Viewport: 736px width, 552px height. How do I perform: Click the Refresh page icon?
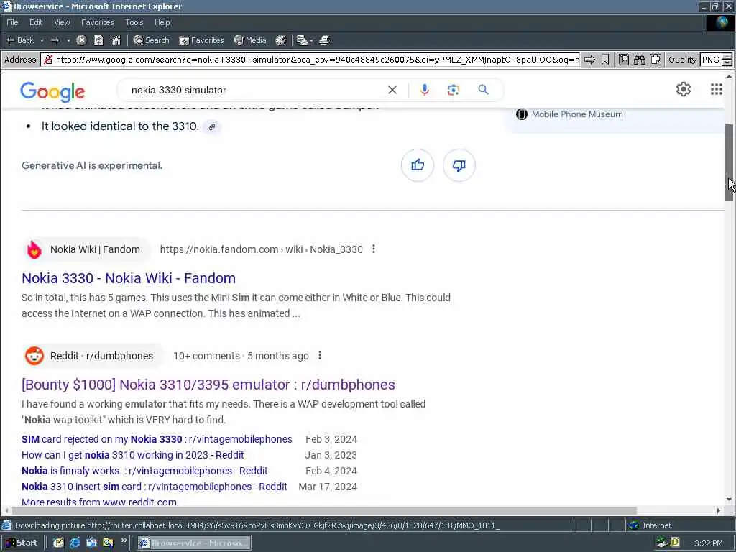click(x=98, y=40)
